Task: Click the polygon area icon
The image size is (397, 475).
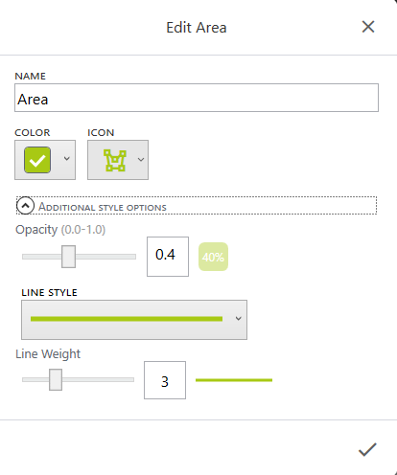Action: (x=115, y=160)
